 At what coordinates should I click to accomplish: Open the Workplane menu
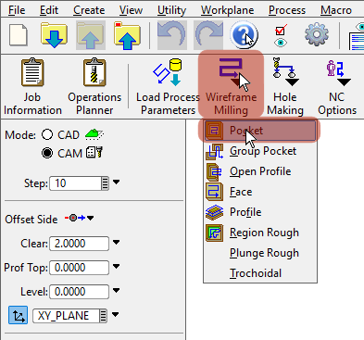coord(227,10)
